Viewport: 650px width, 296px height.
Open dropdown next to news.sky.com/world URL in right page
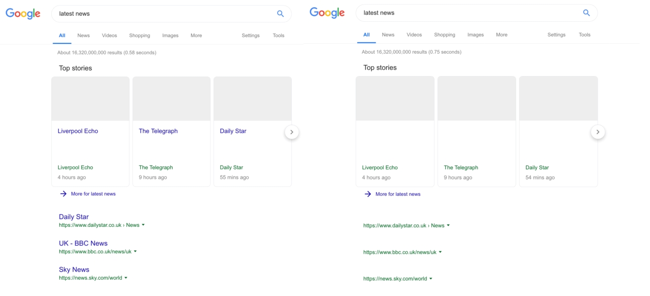(431, 279)
